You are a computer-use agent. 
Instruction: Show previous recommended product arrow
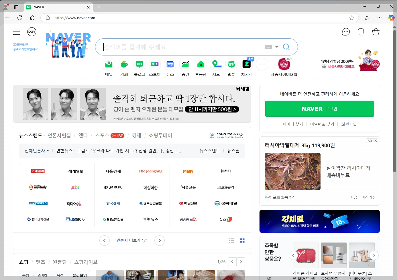click(x=293, y=255)
